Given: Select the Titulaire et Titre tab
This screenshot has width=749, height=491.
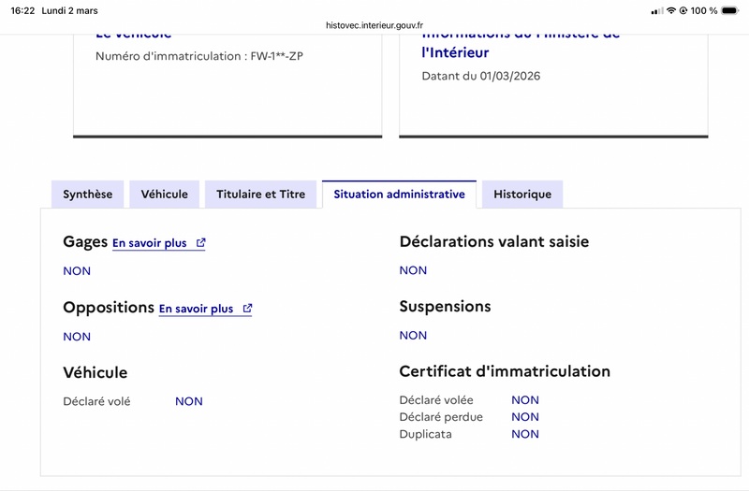Looking at the screenshot, I should pos(260,195).
